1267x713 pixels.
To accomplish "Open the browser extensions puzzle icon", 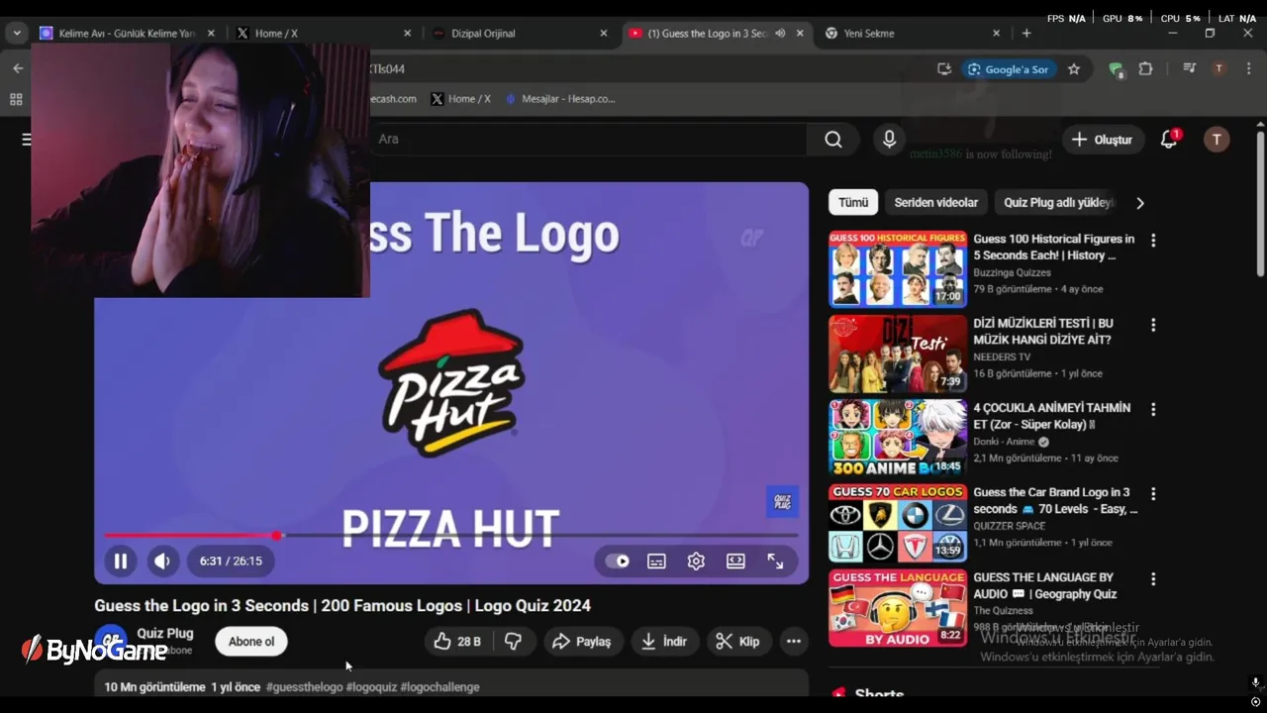I will pos(1145,68).
